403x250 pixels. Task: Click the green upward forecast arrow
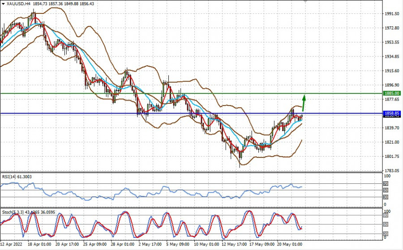tap(304, 103)
